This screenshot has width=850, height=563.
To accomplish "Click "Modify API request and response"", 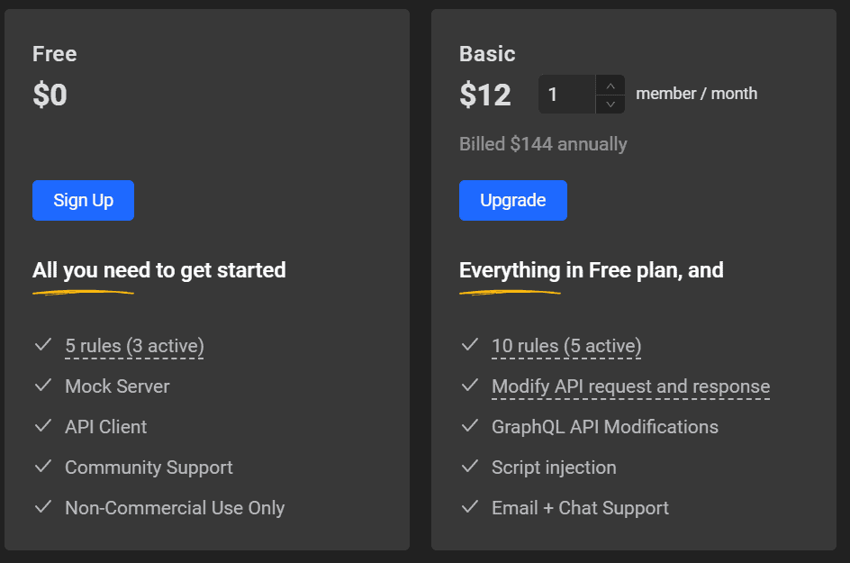I will (x=630, y=386).
